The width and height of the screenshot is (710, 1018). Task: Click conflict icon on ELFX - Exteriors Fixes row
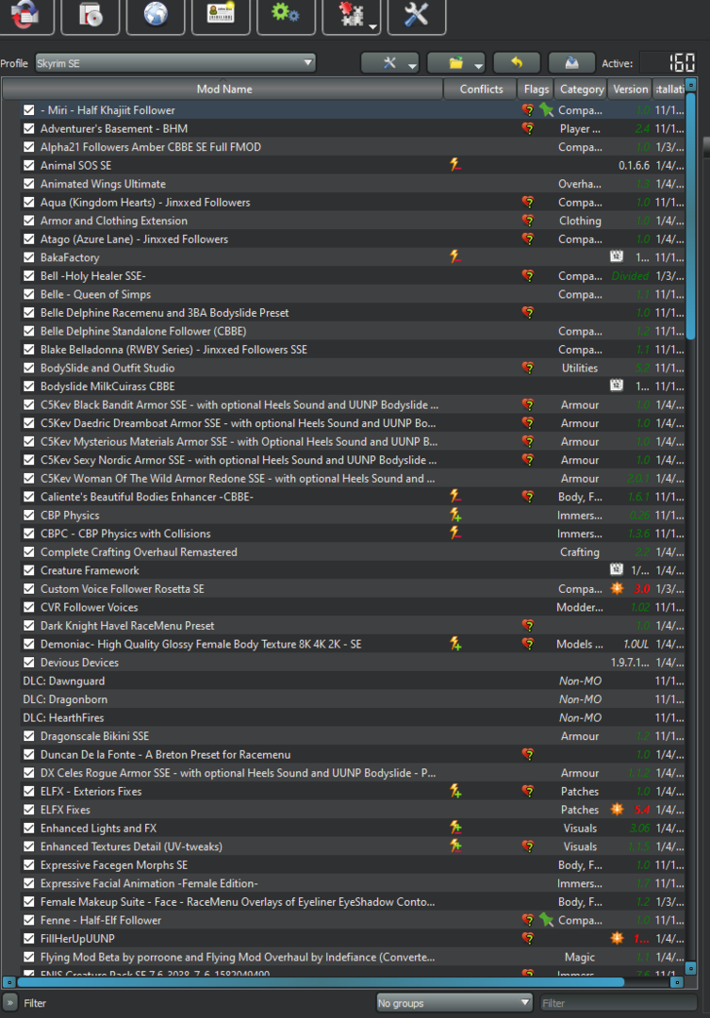455,792
